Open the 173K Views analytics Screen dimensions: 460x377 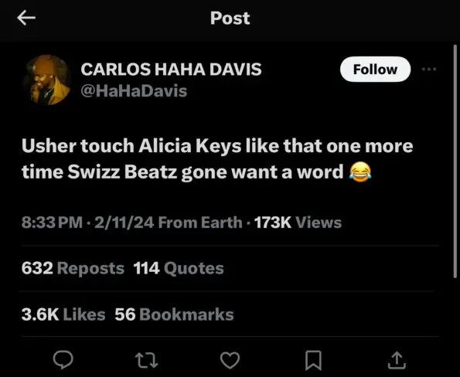point(298,222)
